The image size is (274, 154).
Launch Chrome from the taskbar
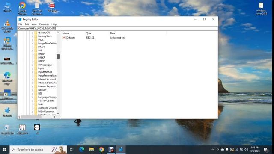(101, 150)
